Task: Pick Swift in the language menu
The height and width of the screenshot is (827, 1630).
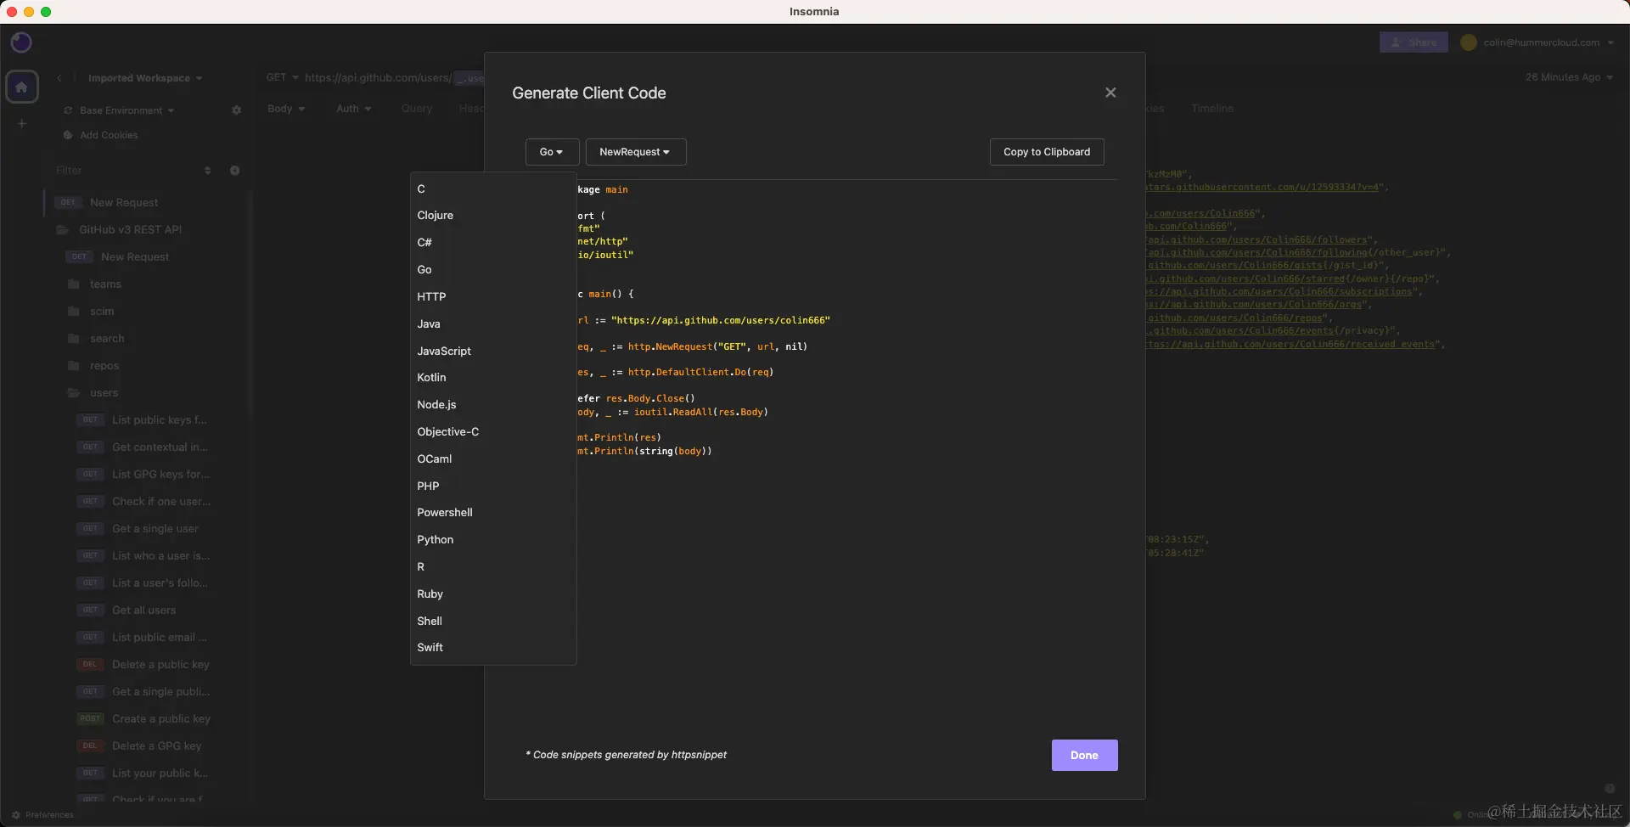Action: click(x=493, y=648)
